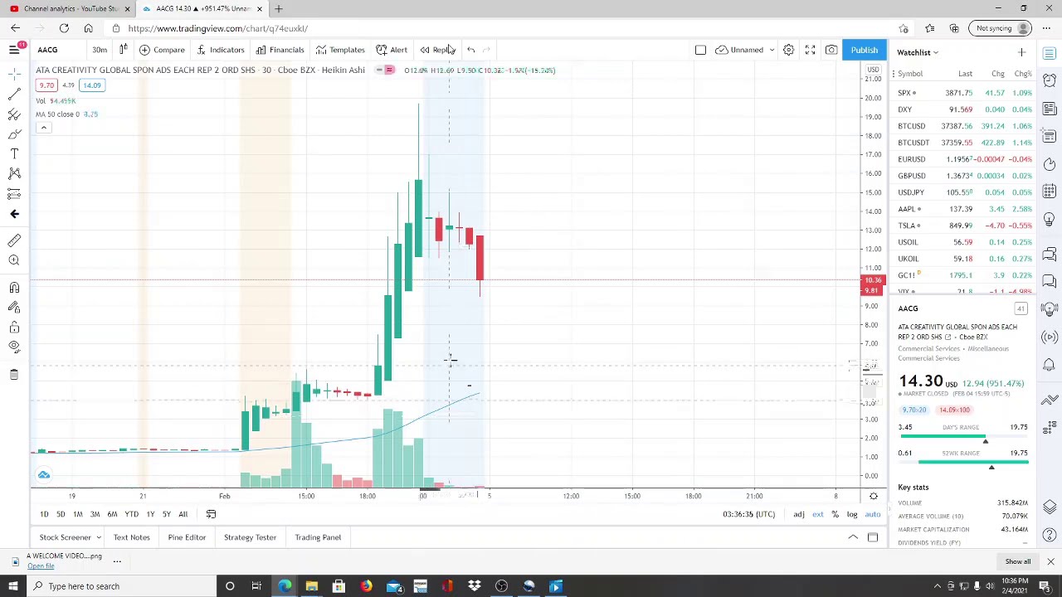Toggle magnet mode

14,288
